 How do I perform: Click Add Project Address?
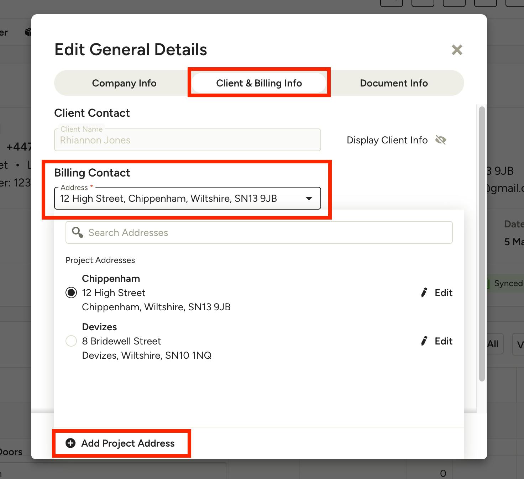121,443
